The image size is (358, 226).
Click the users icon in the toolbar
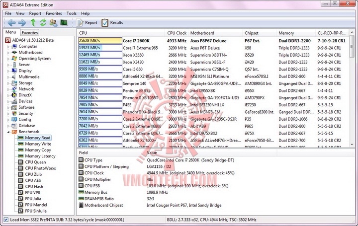[x=53, y=22]
